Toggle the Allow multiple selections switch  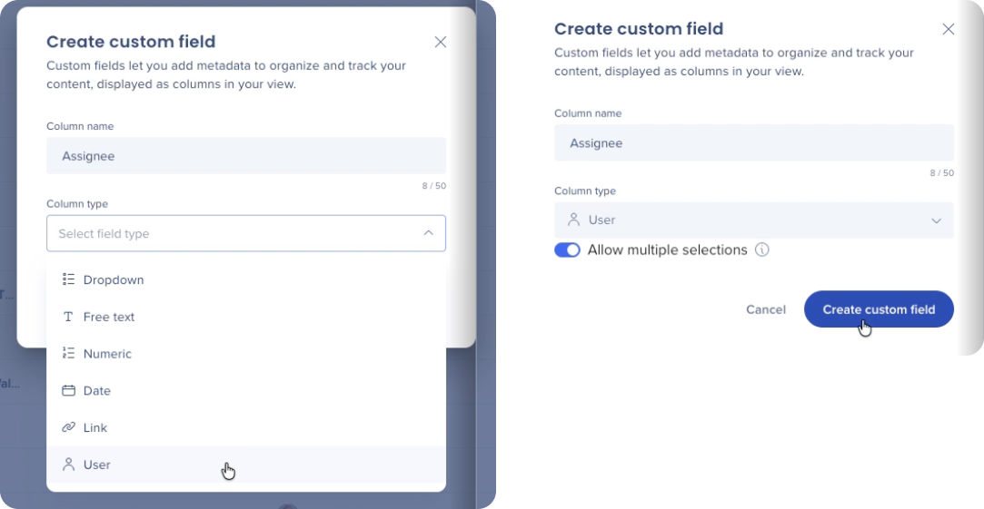567,250
